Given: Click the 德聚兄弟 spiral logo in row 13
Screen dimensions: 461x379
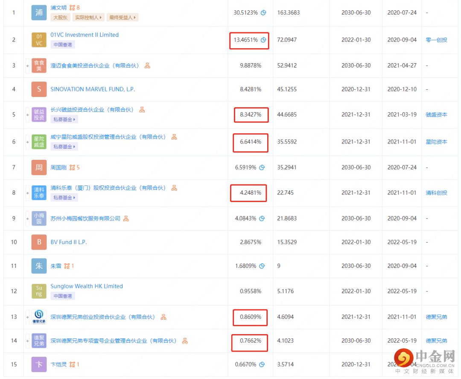Looking at the screenshot, I should tap(39, 317).
